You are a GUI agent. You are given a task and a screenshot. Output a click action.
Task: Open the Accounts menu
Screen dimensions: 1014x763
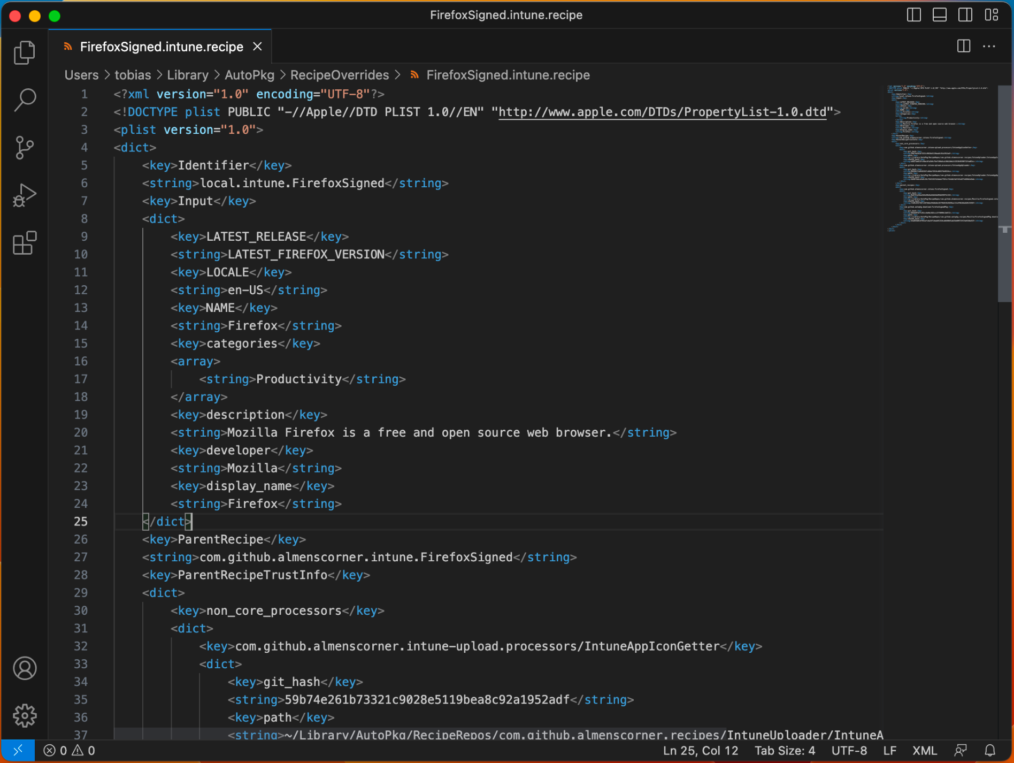tap(25, 668)
